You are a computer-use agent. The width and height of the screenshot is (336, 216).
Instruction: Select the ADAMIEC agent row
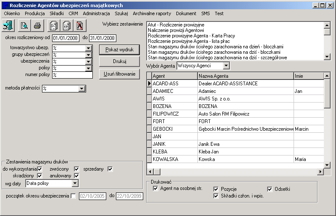pyautogui.click(x=235, y=91)
